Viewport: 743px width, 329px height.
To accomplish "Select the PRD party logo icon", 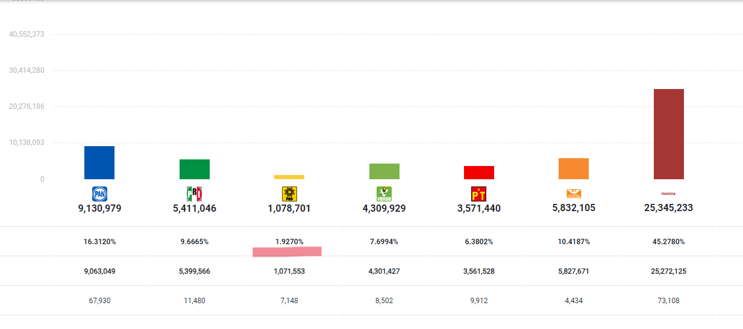I will tap(289, 194).
